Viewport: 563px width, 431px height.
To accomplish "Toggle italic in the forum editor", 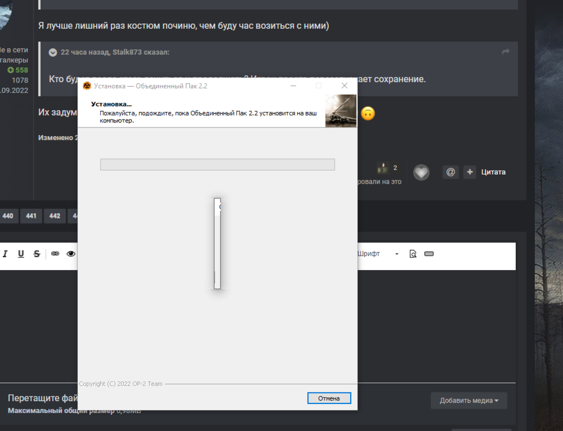I will pyautogui.click(x=5, y=254).
